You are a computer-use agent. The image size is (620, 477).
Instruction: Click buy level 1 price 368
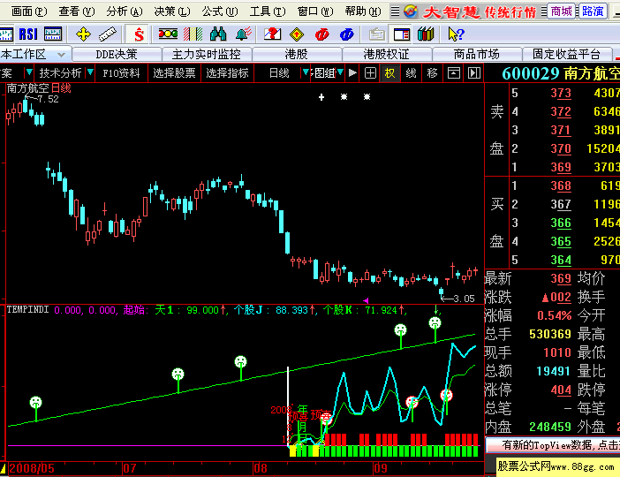point(561,185)
